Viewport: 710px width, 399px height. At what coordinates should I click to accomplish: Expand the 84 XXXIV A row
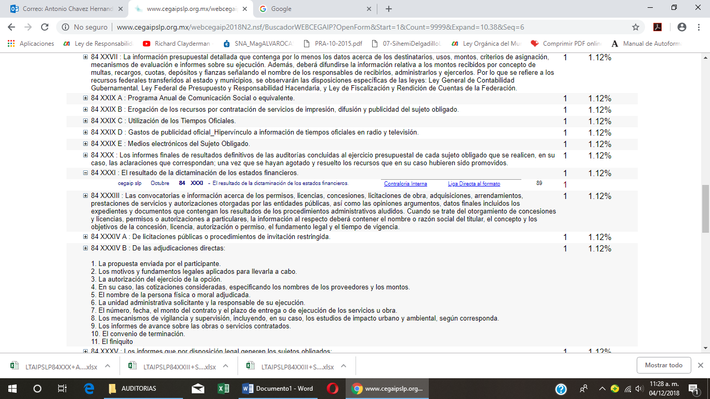click(86, 237)
